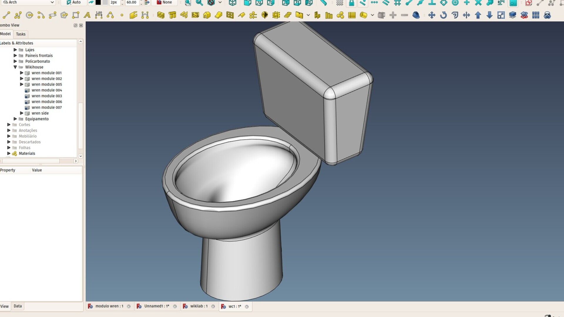
Task: Toggle snap to intersection
Action: click(x=478, y=3)
